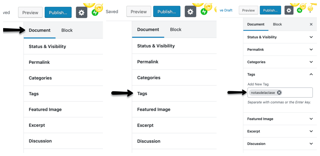The width and height of the screenshot is (320, 156).
Task: Select the Document tab the arrow points to
Action: click(40, 30)
